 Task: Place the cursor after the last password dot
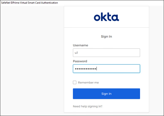click(x=97, y=69)
